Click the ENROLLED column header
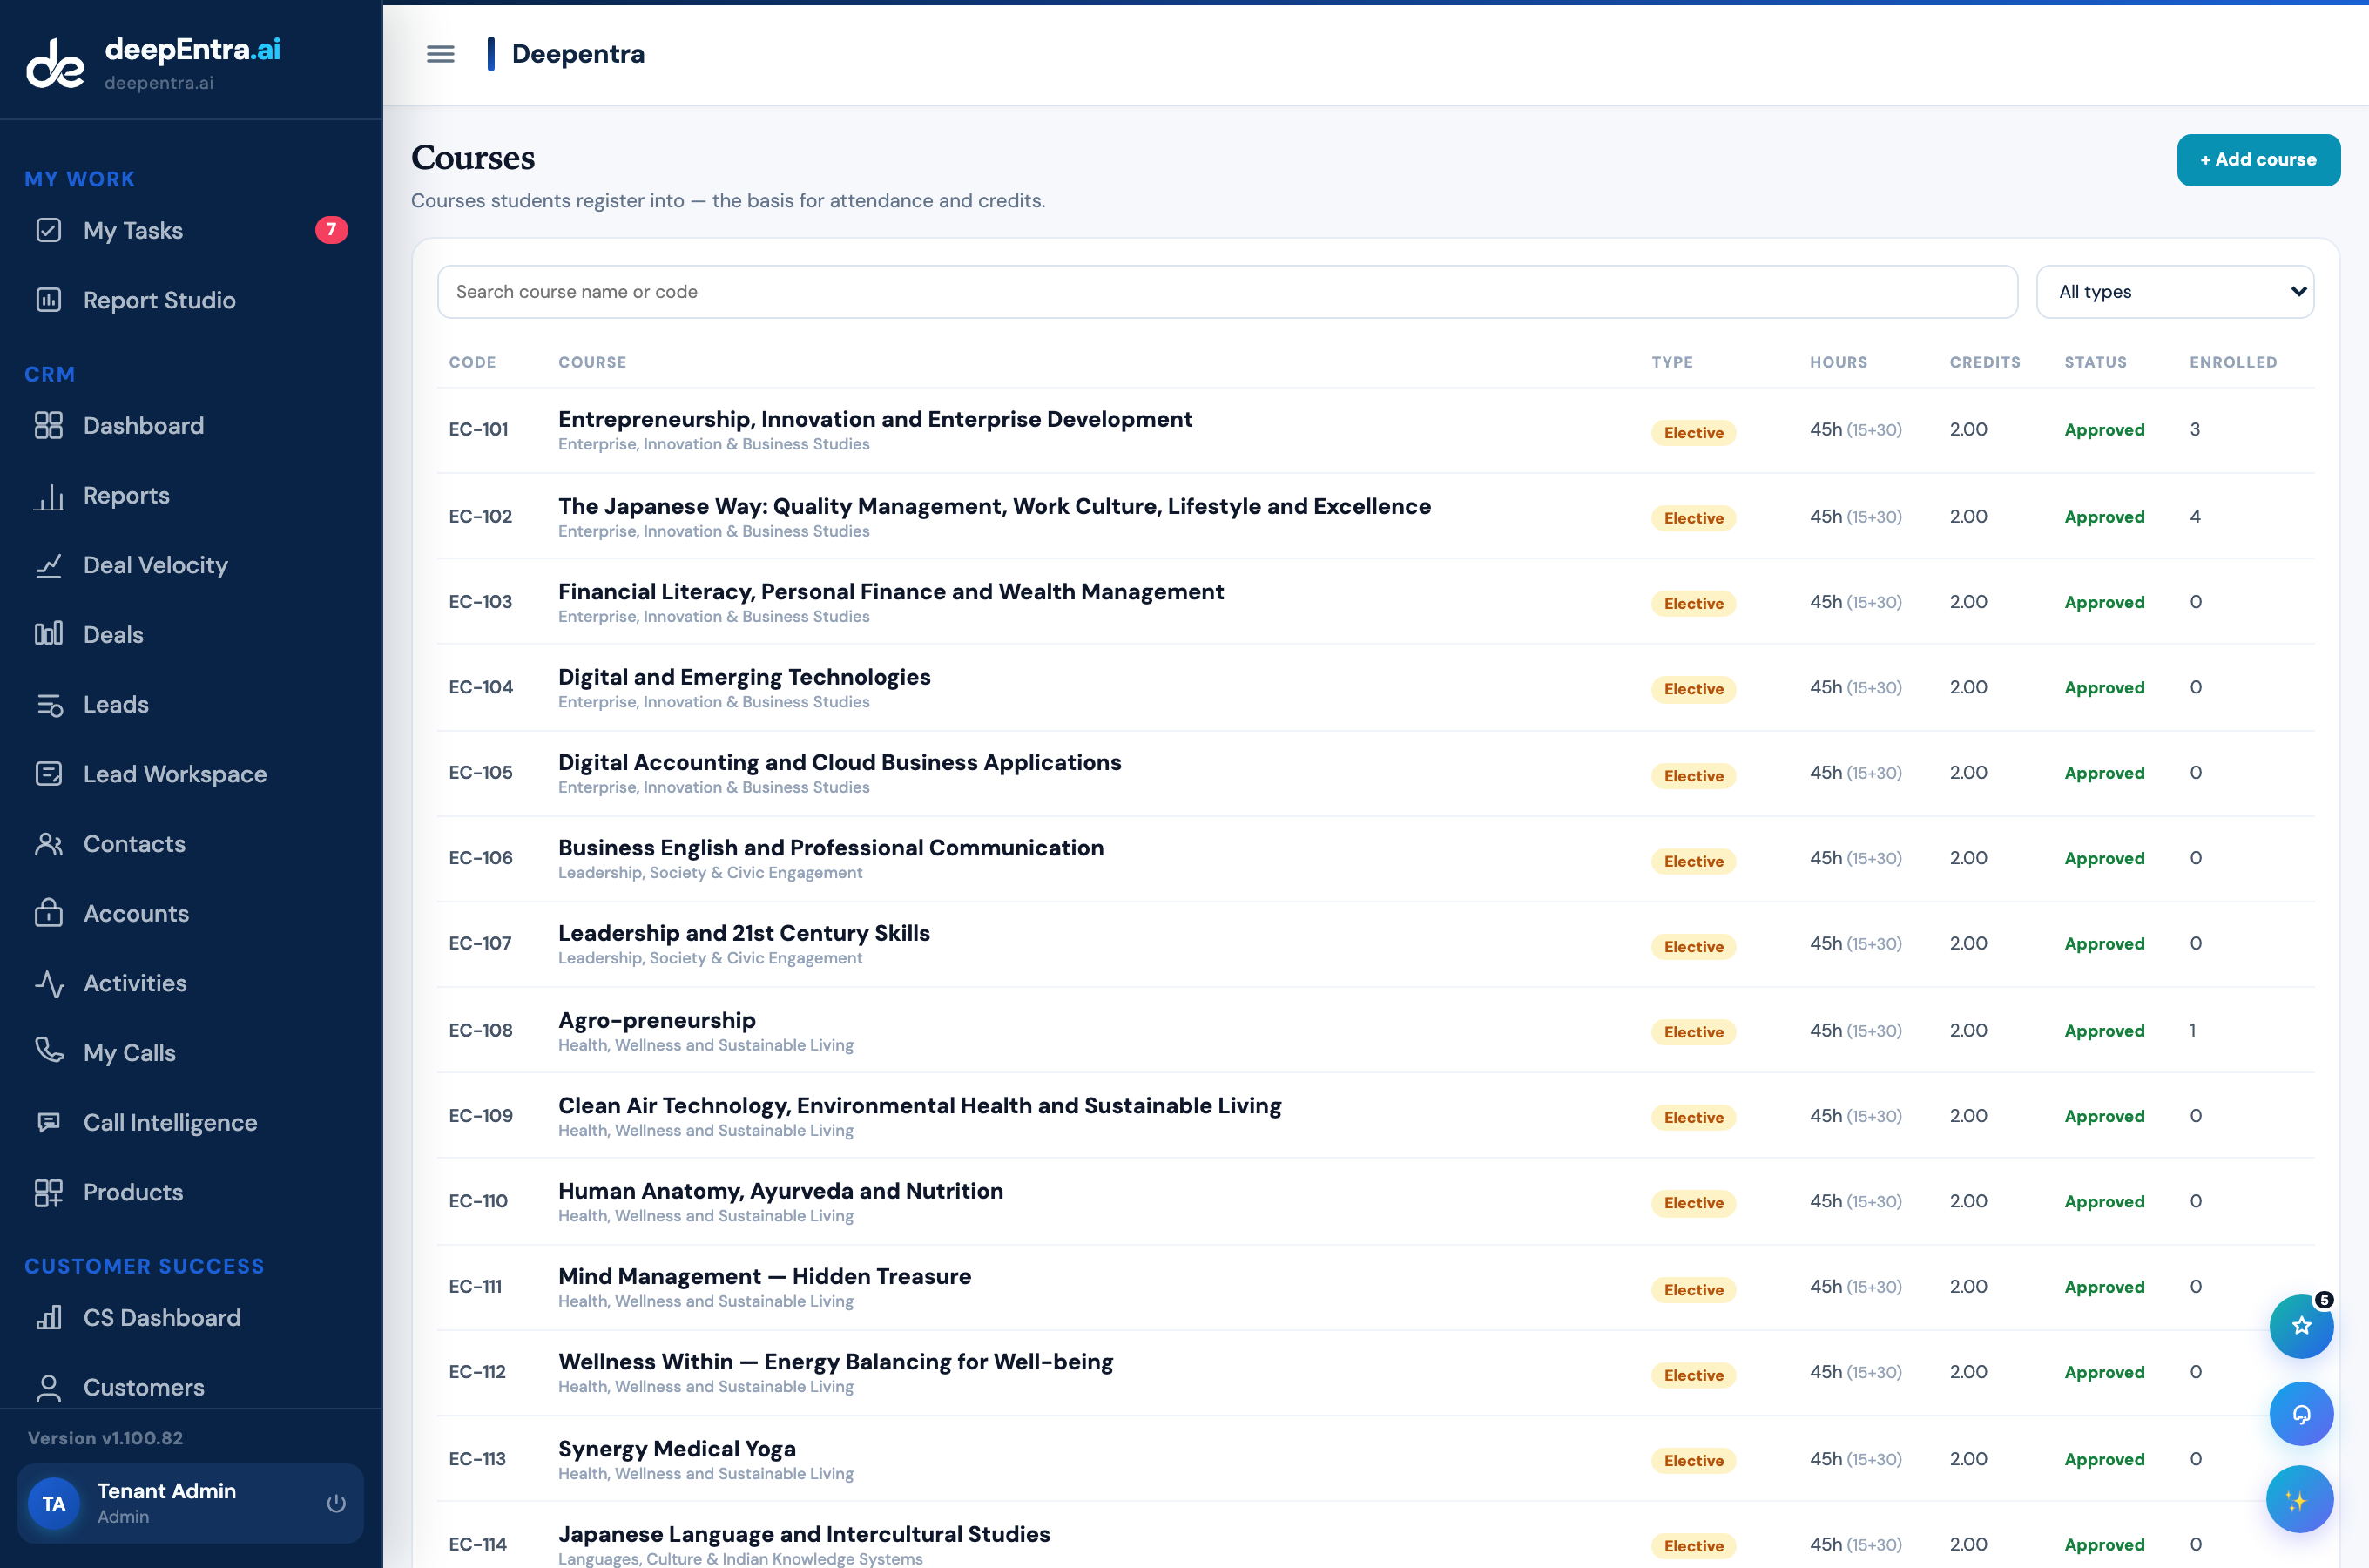The image size is (2369, 1568). [2233, 362]
